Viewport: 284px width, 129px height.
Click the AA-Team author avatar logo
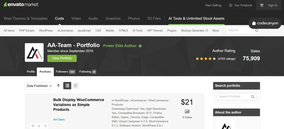click(x=34, y=52)
